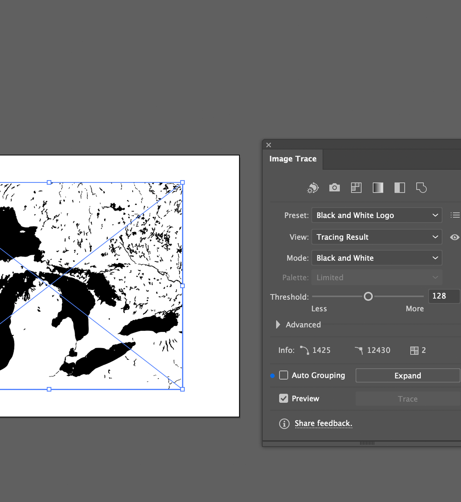Screen dimensions: 461x502
Task: Select the Black and White trace preset icon
Action: click(x=399, y=188)
